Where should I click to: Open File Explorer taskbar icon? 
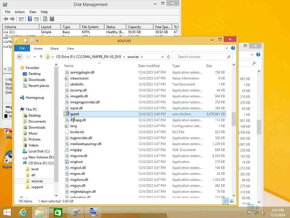tap(40, 212)
